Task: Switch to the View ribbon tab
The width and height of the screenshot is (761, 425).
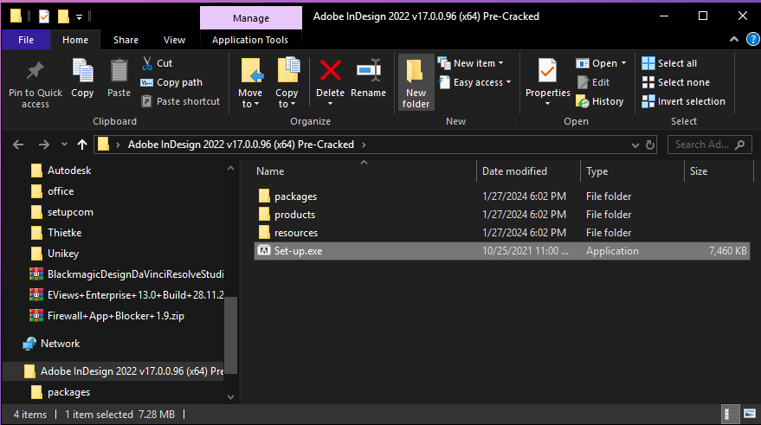Action: [174, 40]
